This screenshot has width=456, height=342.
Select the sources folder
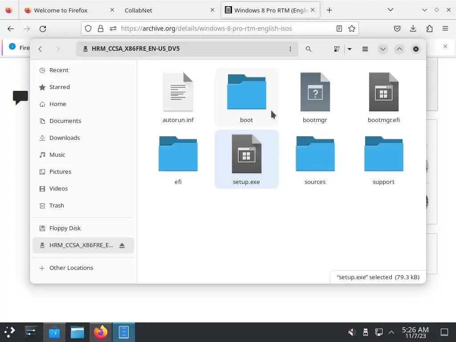click(315, 154)
